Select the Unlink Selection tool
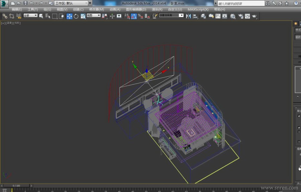301x192 pixels. 12,16
